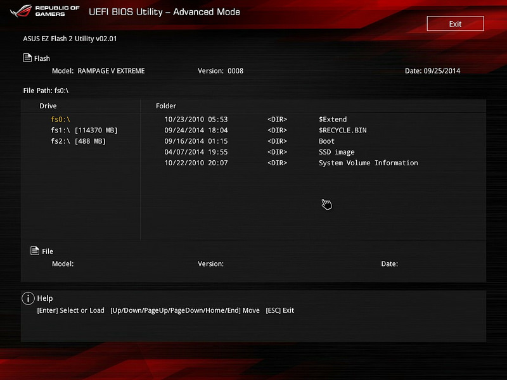Screen dimensions: 507x380
Task: Click the date 10/23/2010 05:53
Action: click(x=196, y=119)
